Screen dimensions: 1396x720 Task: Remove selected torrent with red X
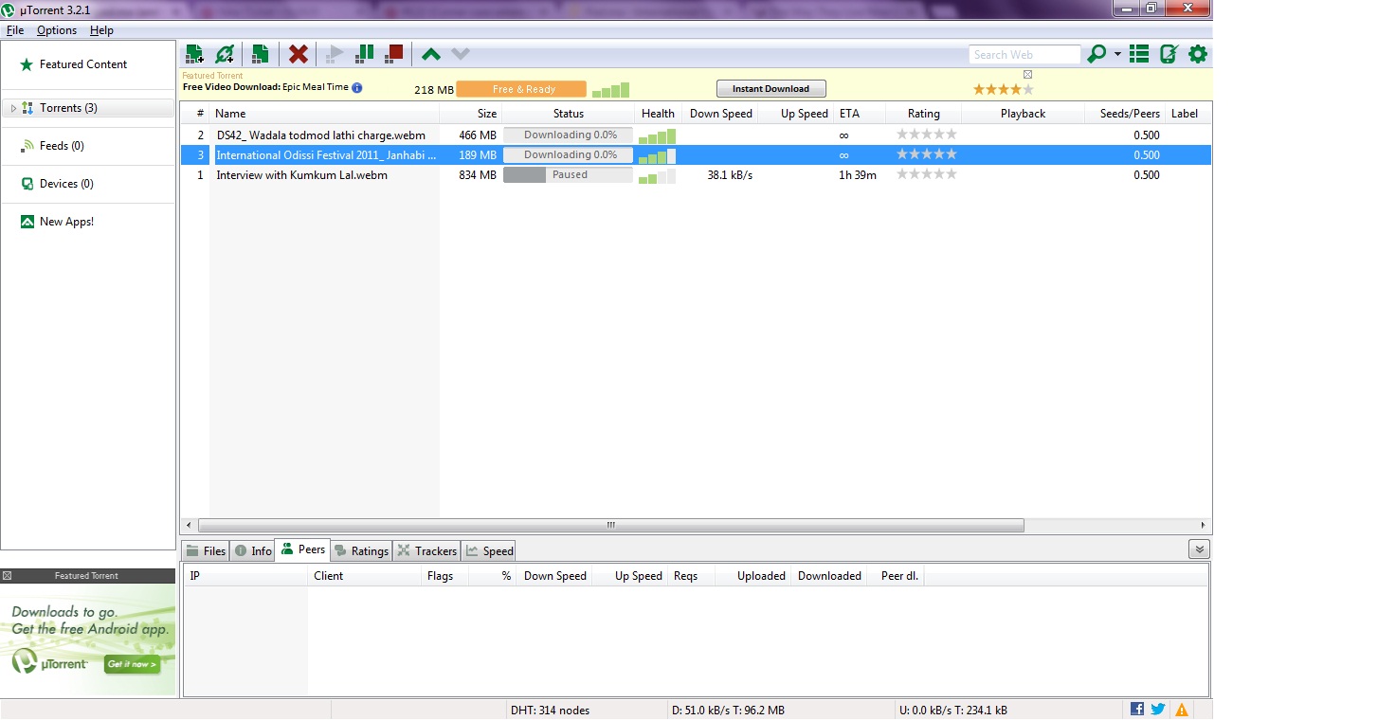tap(299, 54)
